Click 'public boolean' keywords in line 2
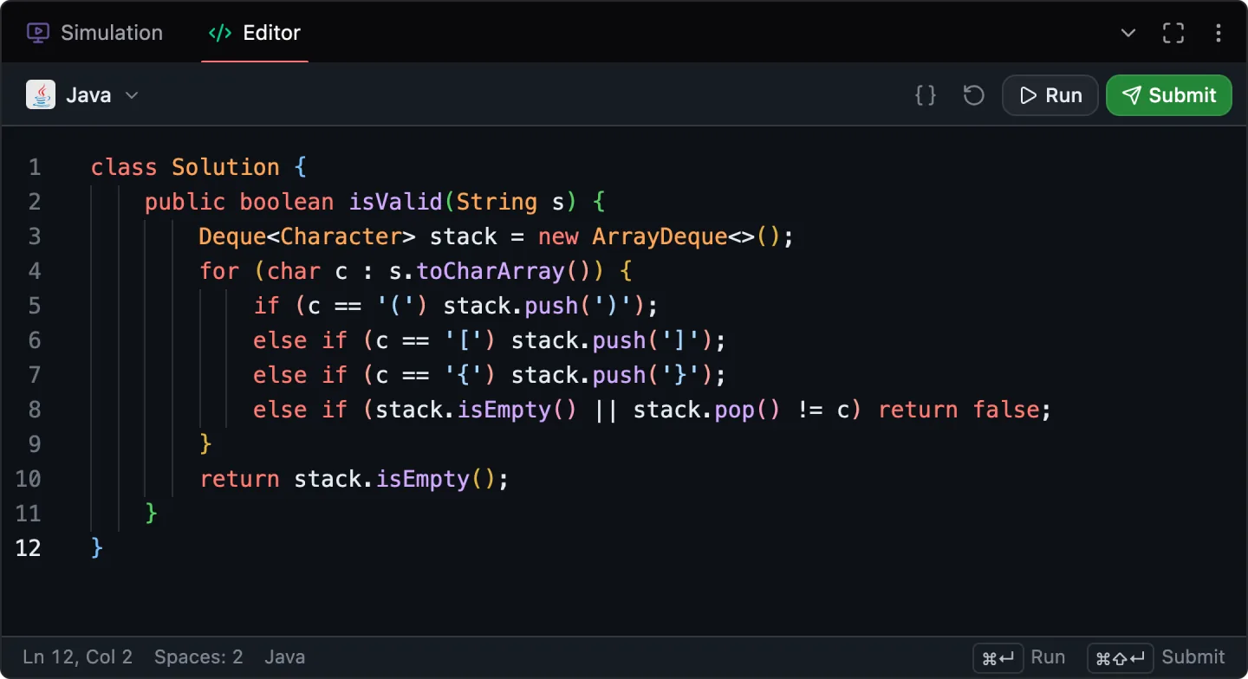The height and width of the screenshot is (679, 1248). pos(239,202)
